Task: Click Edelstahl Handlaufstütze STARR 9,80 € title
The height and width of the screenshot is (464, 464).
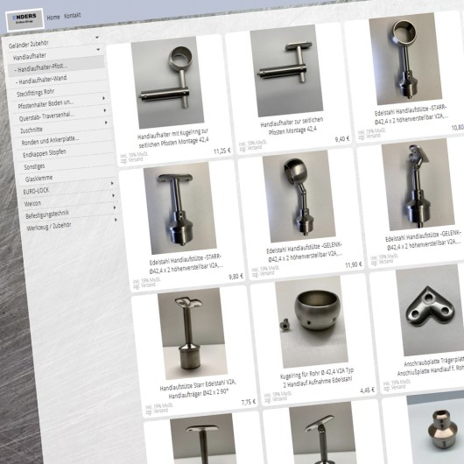Action: [x=186, y=264]
